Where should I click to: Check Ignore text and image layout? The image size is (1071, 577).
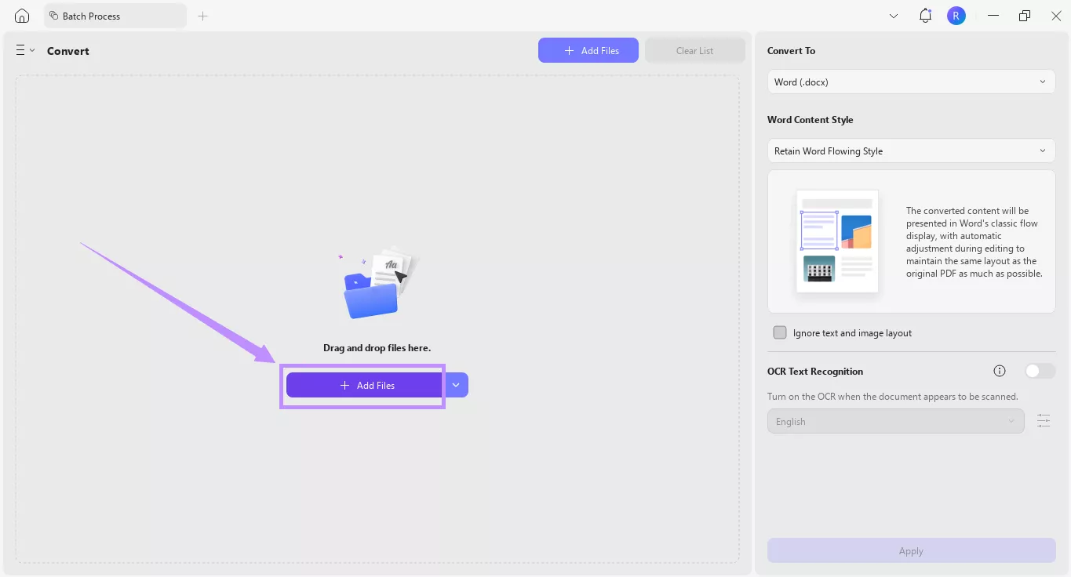pos(780,332)
